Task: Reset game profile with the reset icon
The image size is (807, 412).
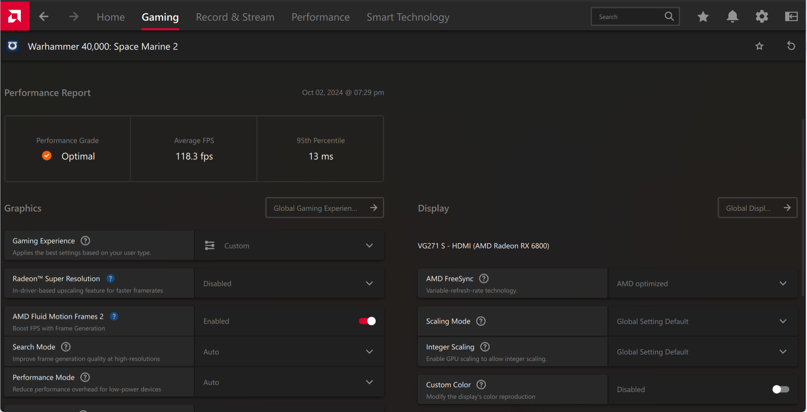Action: pyautogui.click(x=791, y=46)
